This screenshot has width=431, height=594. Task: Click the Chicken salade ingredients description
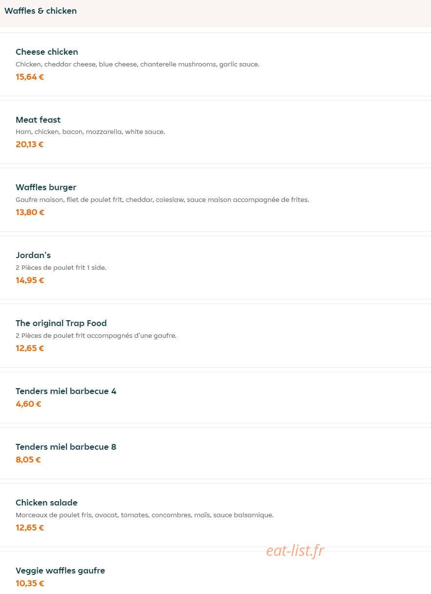[144, 515]
